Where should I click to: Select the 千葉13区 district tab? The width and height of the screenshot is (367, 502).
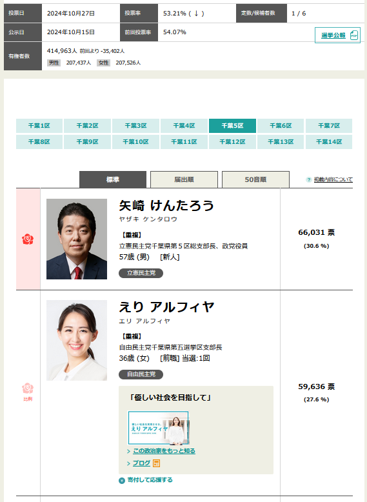[281, 141]
